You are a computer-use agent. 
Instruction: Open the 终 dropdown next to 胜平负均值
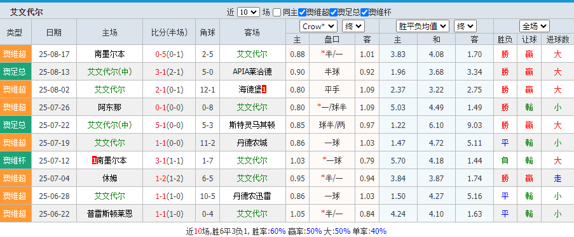coord(465,26)
